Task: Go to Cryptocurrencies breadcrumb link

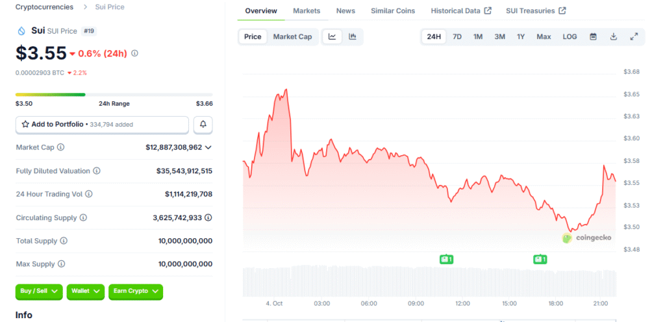Action: coord(45,7)
